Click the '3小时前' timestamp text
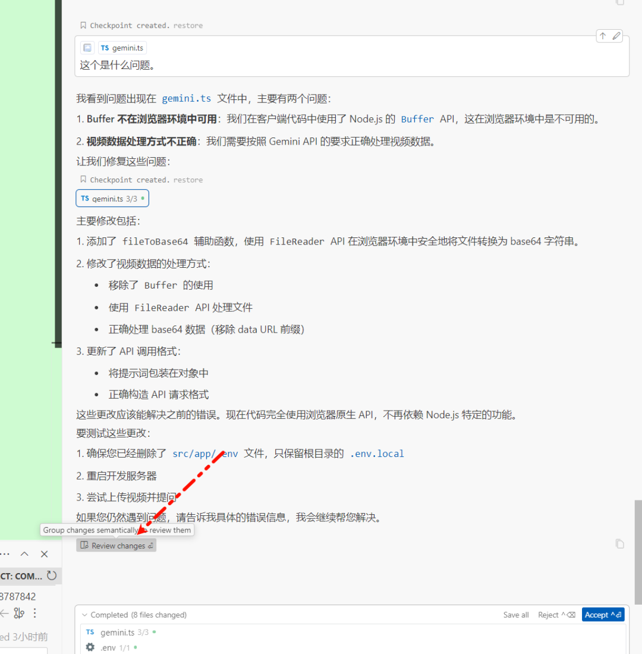Viewport: 642px width, 654px height. 30,637
